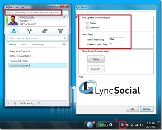Open the Activity Feeds antenna icon
The image size is (162, 130).
pos(29,31)
